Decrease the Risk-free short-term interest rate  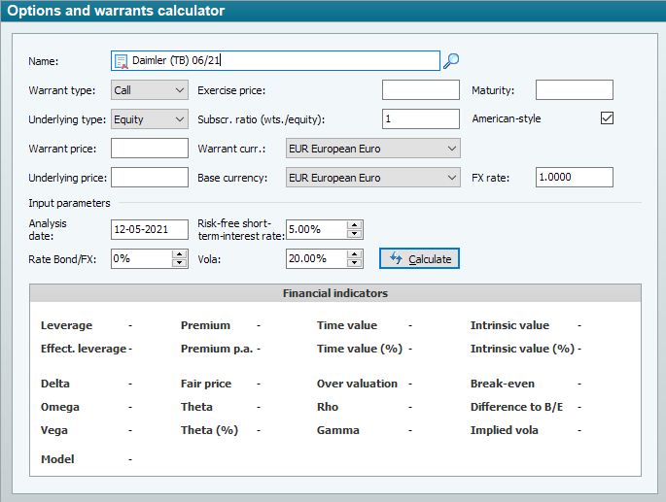click(354, 234)
